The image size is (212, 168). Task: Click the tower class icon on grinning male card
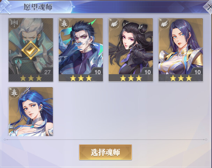[64, 23]
